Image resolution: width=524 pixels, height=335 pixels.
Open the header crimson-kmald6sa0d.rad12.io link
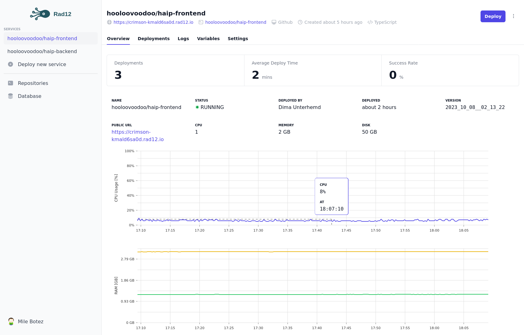tap(154, 22)
